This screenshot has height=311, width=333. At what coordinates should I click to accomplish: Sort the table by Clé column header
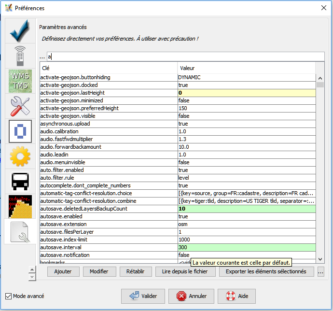pos(108,68)
